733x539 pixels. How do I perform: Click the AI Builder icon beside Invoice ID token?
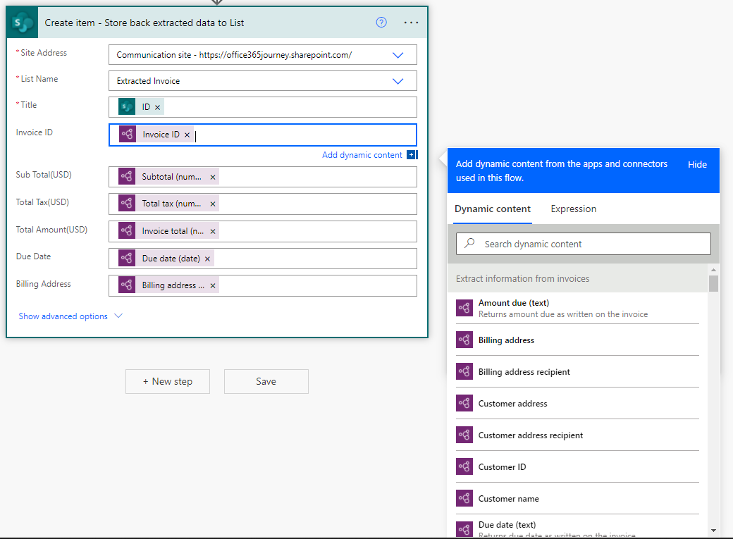click(127, 135)
